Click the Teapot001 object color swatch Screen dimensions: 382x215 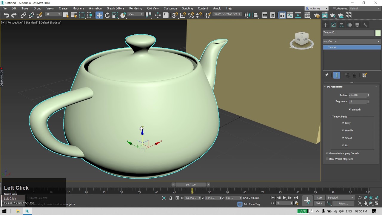click(378, 33)
